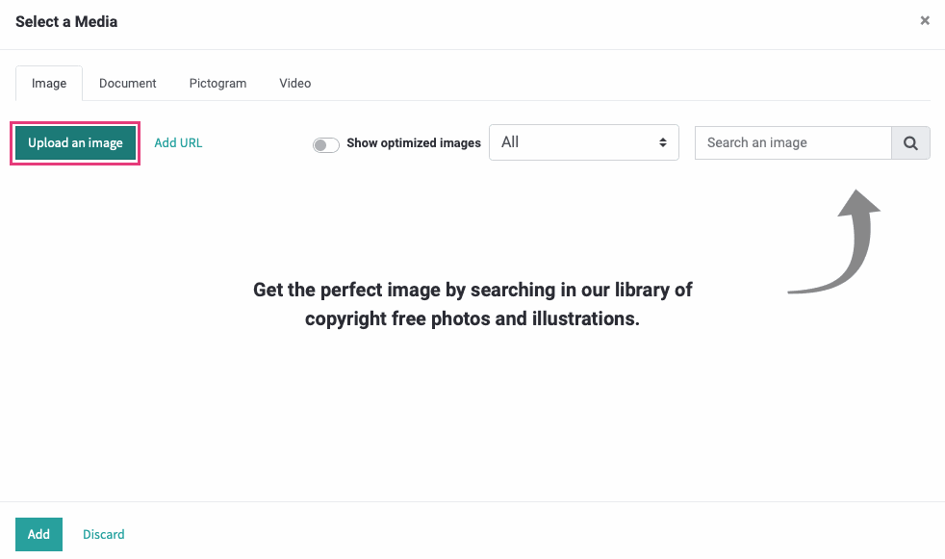Switch to the Document tab
Image resolution: width=945 pixels, height=559 pixels.
[128, 83]
